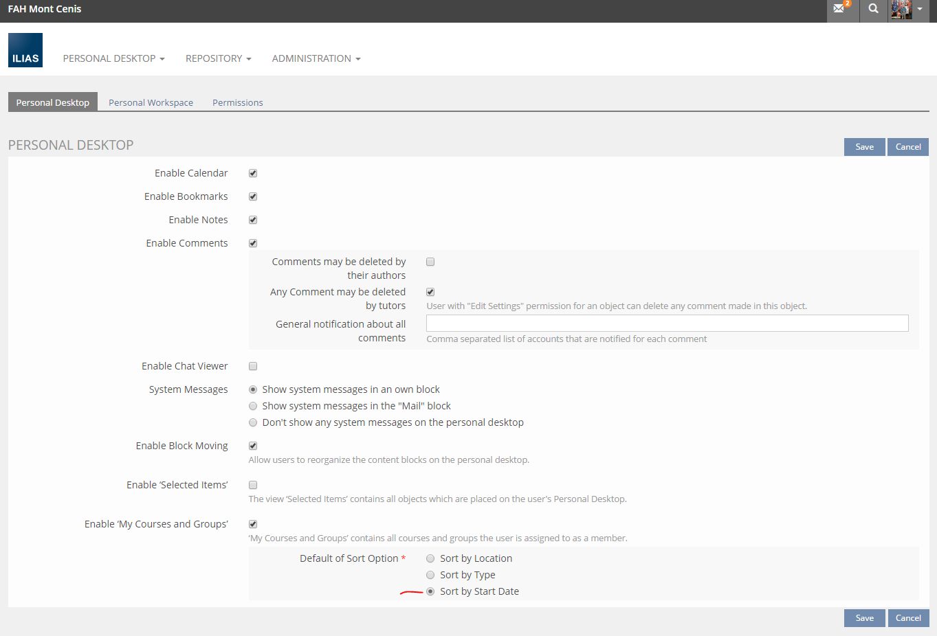Switch to the Permissions tab
937x636 pixels.
(x=237, y=102)
